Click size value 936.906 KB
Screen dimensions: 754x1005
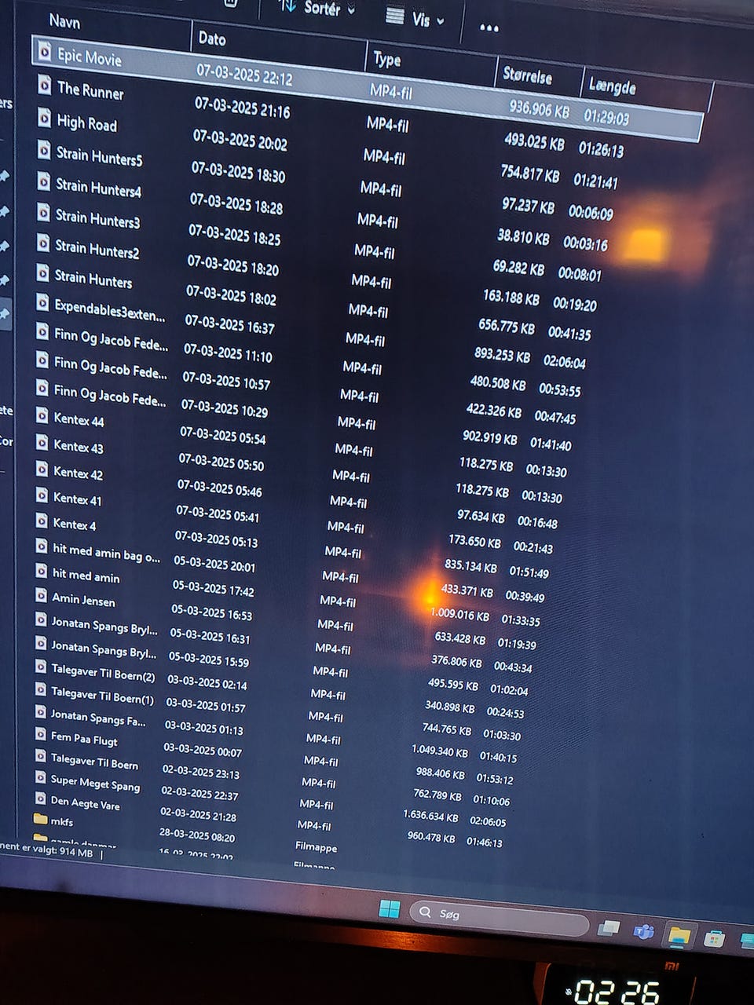[539, 109]
